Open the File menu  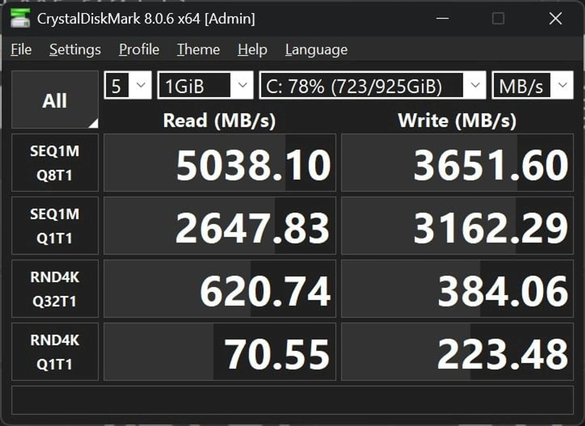point(21,49)
